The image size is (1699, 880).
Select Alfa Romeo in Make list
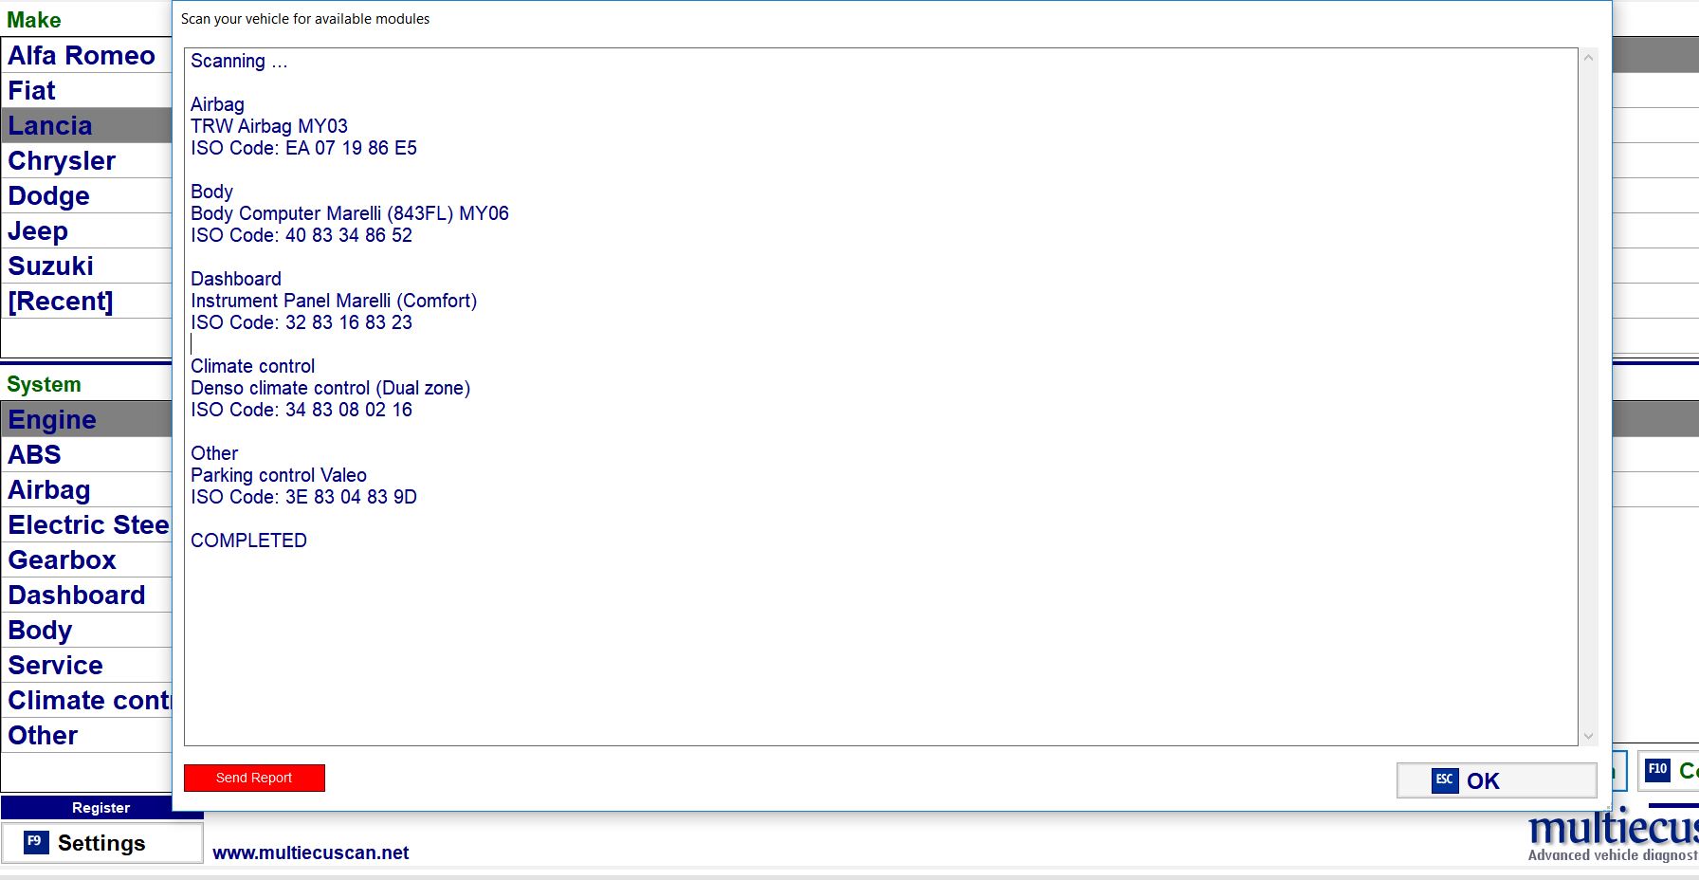pos(86,56)
